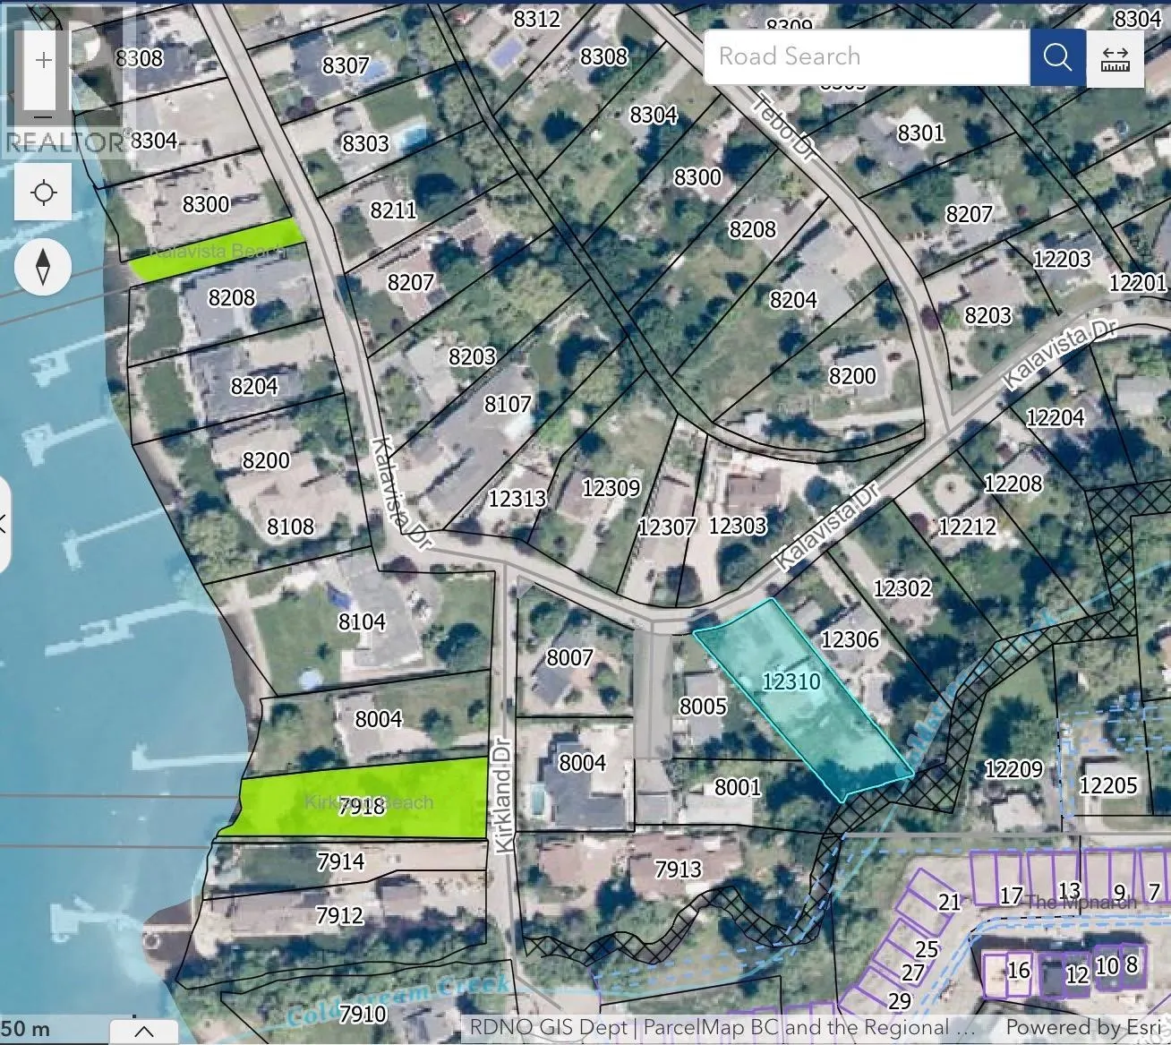1171x1045 pixels.
Task: Click parcel label 12209
Action: (x=1013, y=769)
